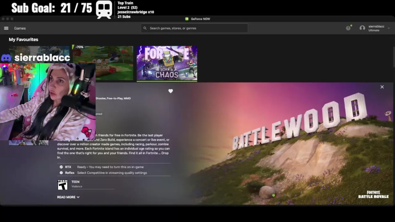Click the TEEN rating label text

[75, 182]
